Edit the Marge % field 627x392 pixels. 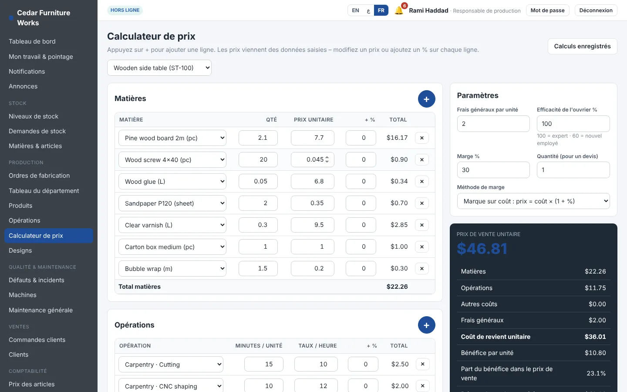[x=493, y=170]
